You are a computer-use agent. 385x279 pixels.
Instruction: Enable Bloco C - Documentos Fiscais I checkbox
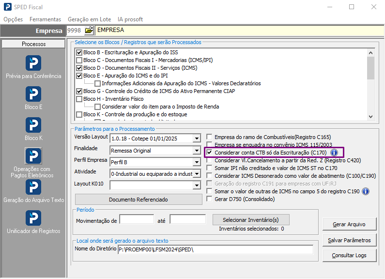79,60
